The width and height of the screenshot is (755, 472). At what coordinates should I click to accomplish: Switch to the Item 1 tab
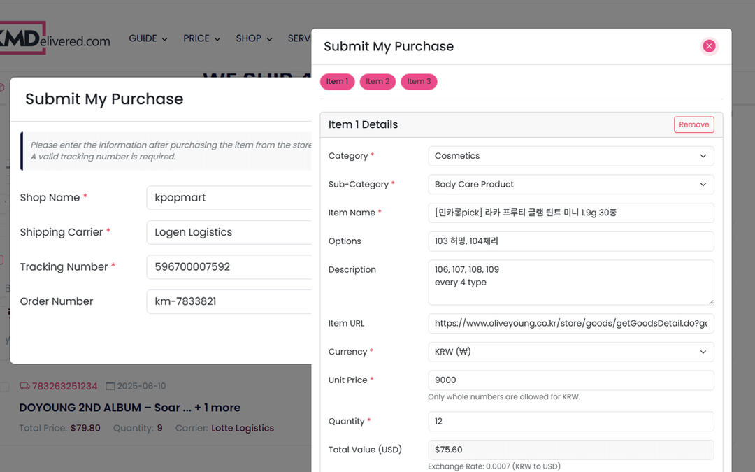[x=337, y=81]
